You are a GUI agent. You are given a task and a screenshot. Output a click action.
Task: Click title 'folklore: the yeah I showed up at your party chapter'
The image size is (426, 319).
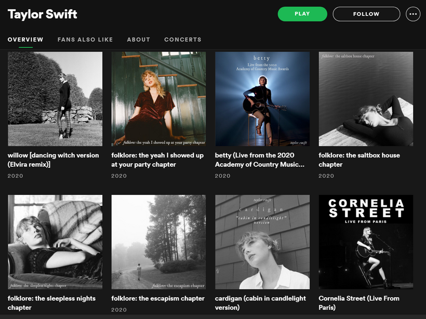click(x=157, y=160)
